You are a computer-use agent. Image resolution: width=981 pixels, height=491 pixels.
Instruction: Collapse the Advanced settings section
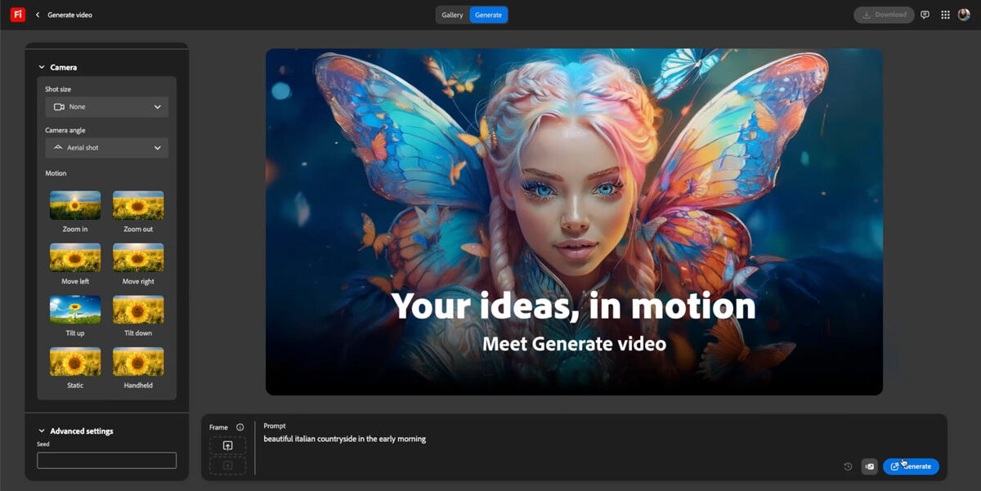coord(42,431)
